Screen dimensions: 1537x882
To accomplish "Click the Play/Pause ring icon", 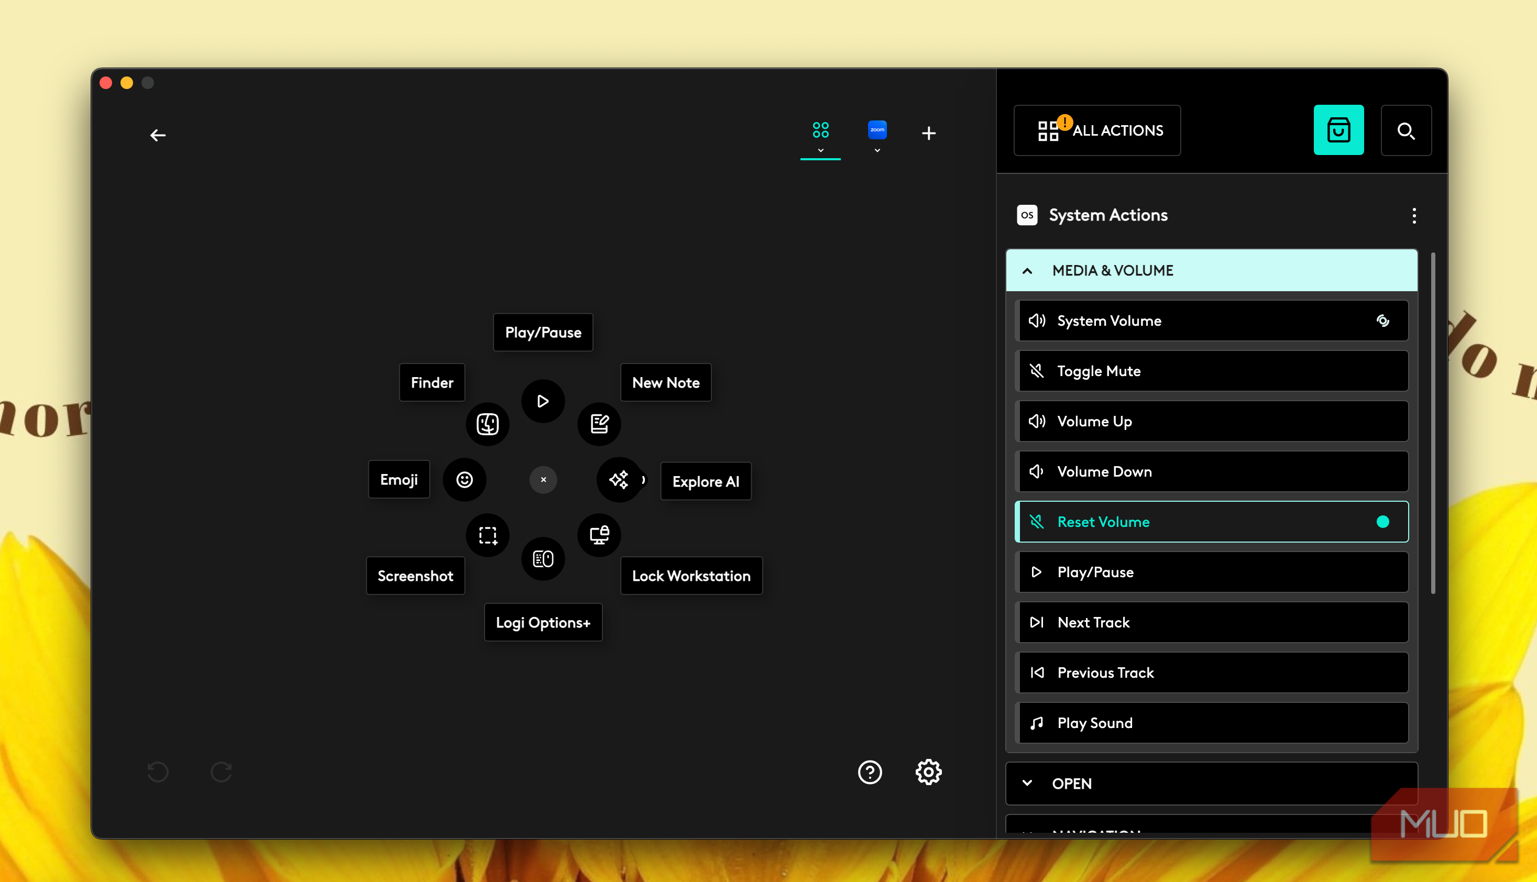I will click(543, 401).
